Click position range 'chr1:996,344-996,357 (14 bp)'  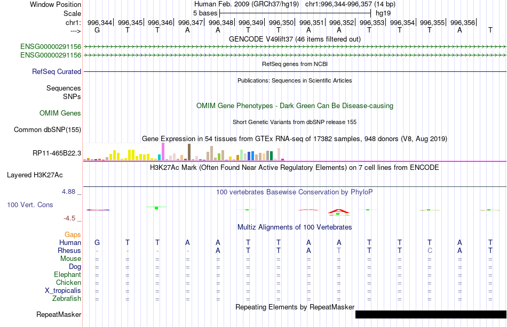350,4
